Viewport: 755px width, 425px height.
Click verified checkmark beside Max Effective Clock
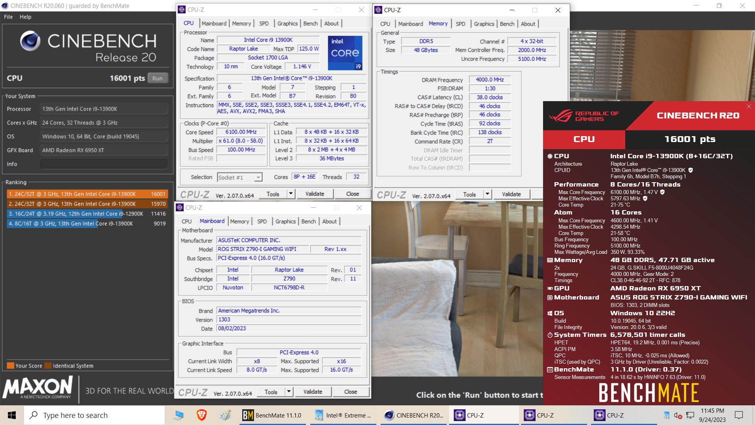tap(645, 198)
